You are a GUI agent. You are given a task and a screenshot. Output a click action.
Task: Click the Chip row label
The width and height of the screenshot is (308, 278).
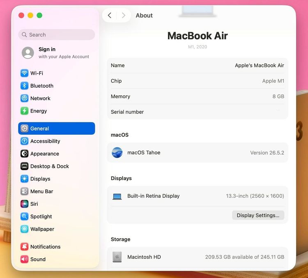[116, 81]
